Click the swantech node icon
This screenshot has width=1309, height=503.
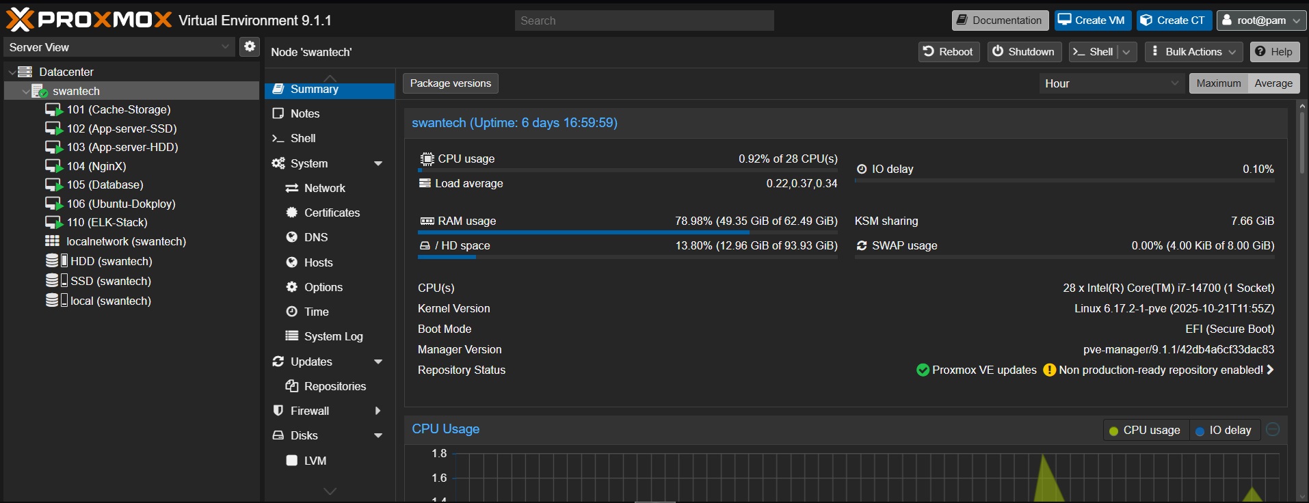40,91
